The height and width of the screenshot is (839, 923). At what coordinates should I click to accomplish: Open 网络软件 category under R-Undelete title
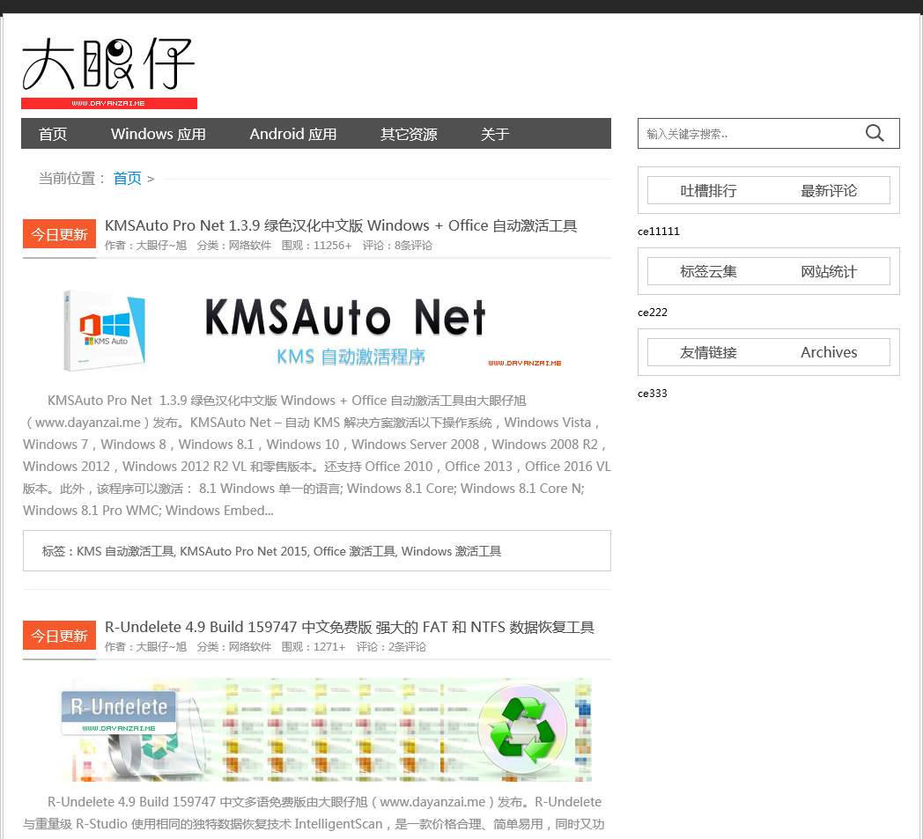click(249, 646)
